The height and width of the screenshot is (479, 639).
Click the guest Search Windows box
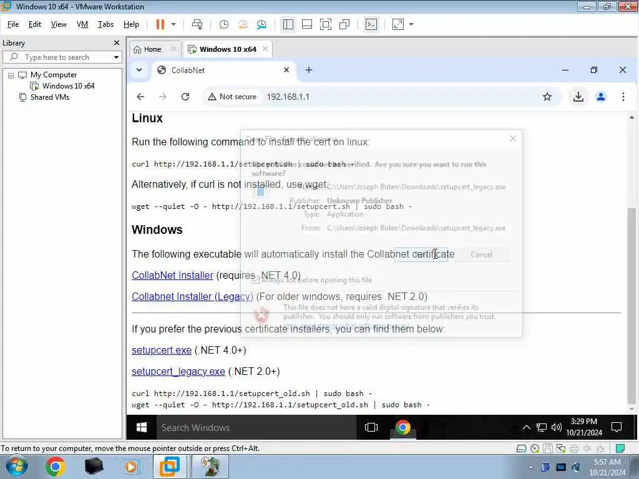click(256, 427)
